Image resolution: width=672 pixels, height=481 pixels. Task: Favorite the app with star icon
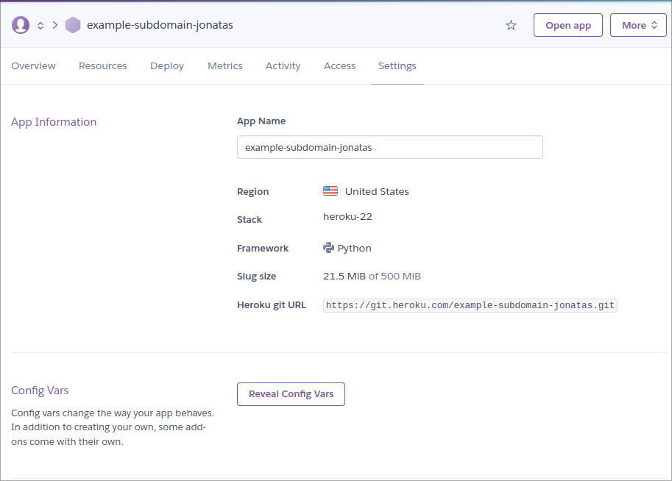pos(511,25)
